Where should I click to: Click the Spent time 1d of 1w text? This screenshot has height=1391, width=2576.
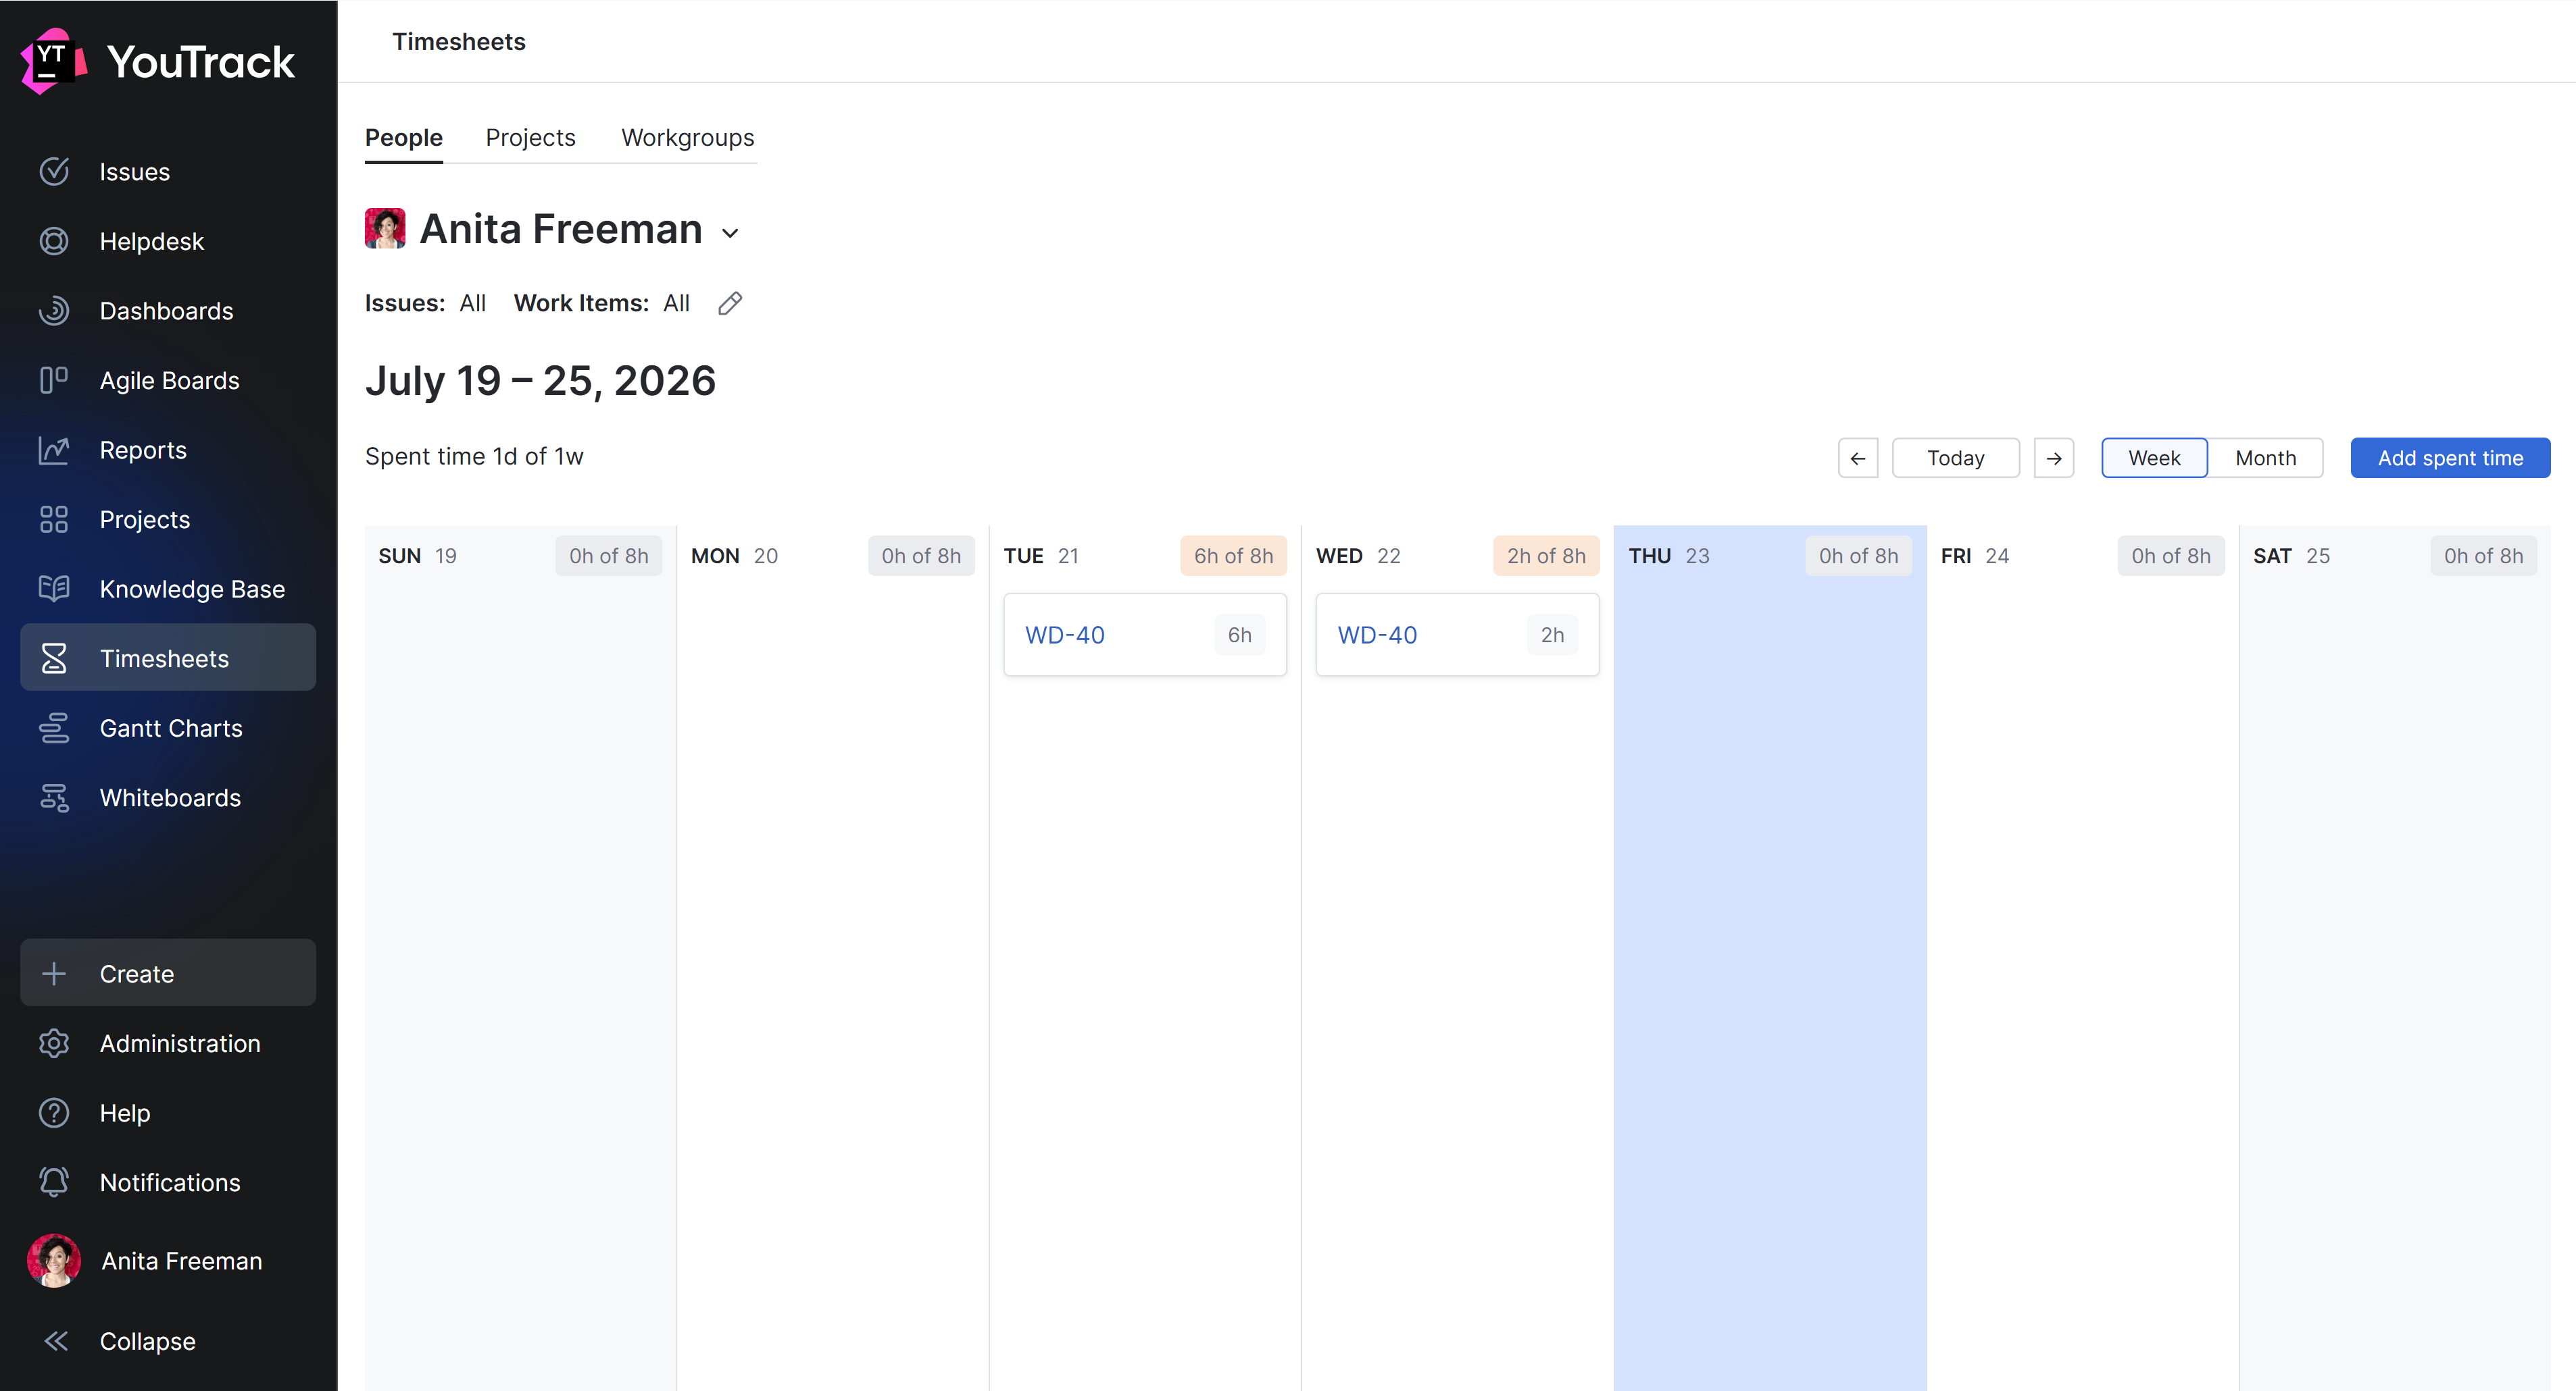point(474,456)
